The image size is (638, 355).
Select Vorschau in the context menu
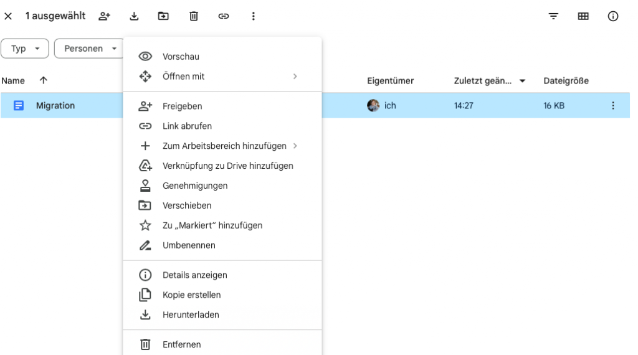pos(181,57)
